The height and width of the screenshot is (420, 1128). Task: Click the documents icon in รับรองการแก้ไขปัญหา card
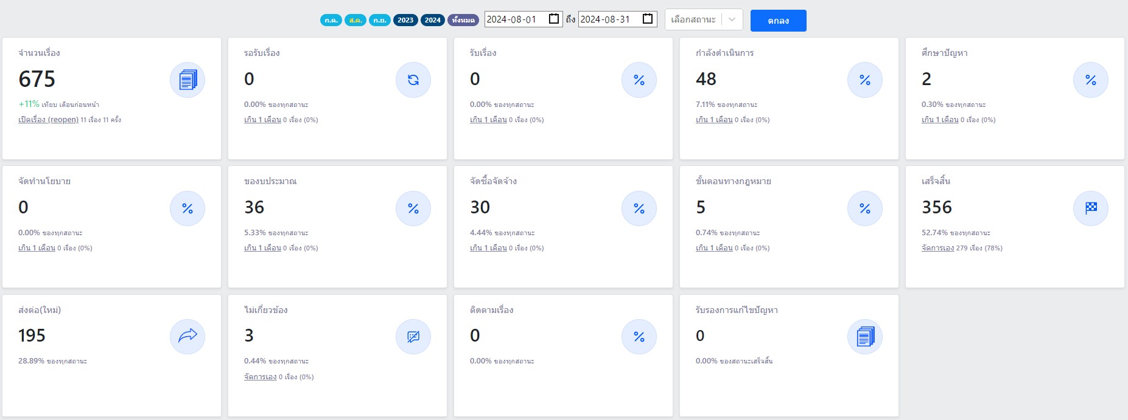pos(865,337)
